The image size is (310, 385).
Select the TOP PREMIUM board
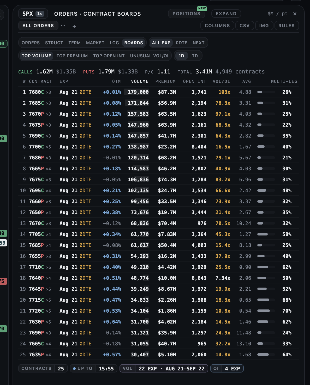(72, 56)
